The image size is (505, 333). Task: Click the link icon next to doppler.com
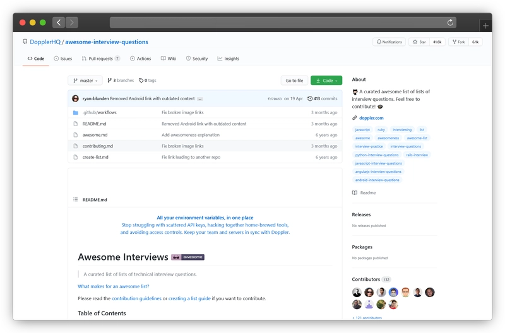point(355,118)
